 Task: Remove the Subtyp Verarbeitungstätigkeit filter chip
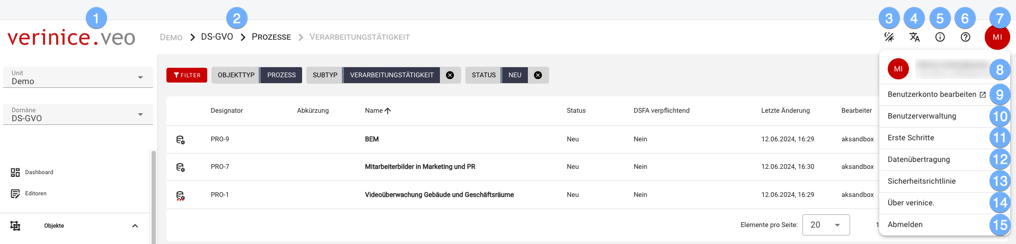pos(450,75)
